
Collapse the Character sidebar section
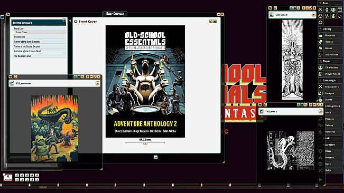[321, 144]
